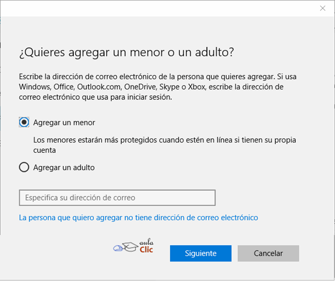Click the graduation cap icon in the aulaClic logo
This screenshot has width=335, height=281.
130,247
